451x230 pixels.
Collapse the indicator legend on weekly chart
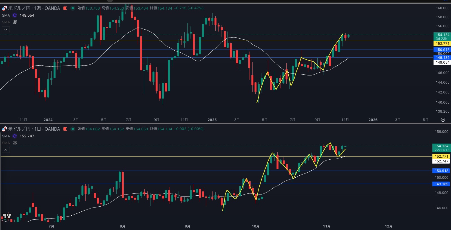point(6,29)
